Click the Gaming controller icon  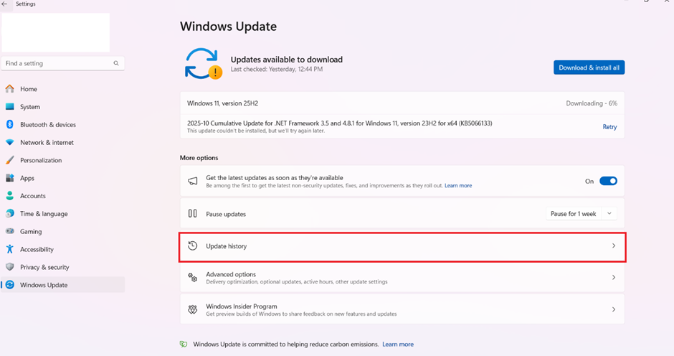coord(10,231)
